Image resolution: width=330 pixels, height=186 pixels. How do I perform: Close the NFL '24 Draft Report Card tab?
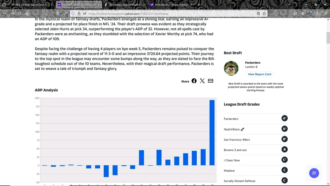tap(52, 4)
